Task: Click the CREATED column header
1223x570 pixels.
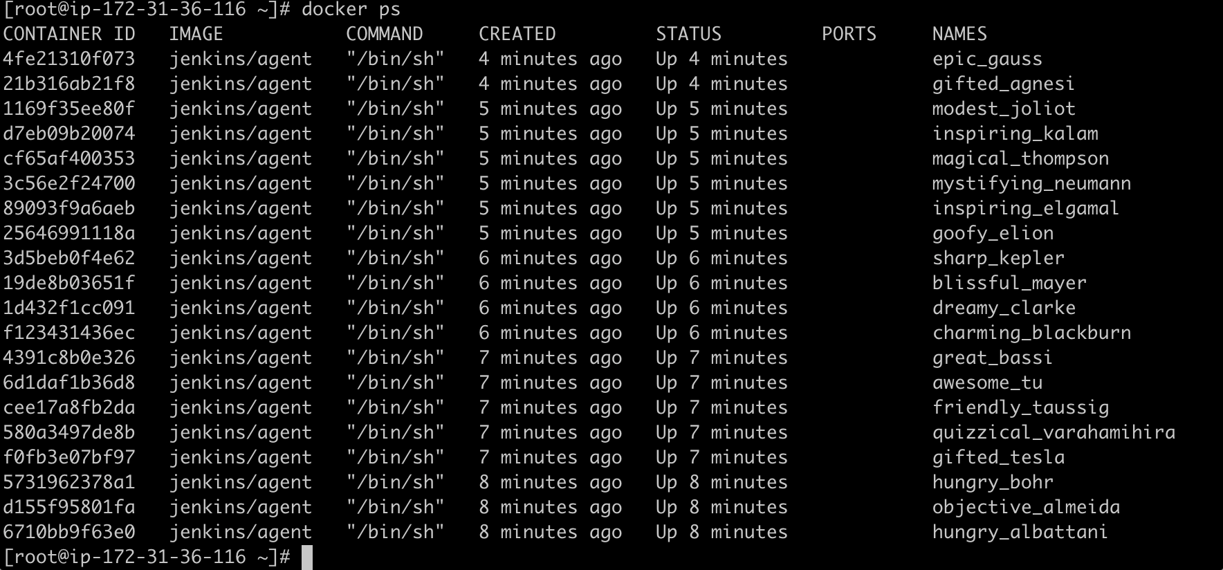Action: (x=517, y=34)
